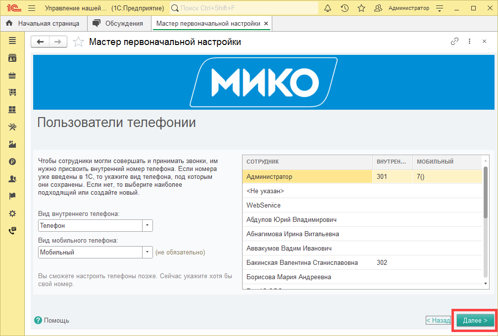This screenshot has width=498, height=336.
Task: Open the discussions people icon in top bar
Action: (377, 8)
